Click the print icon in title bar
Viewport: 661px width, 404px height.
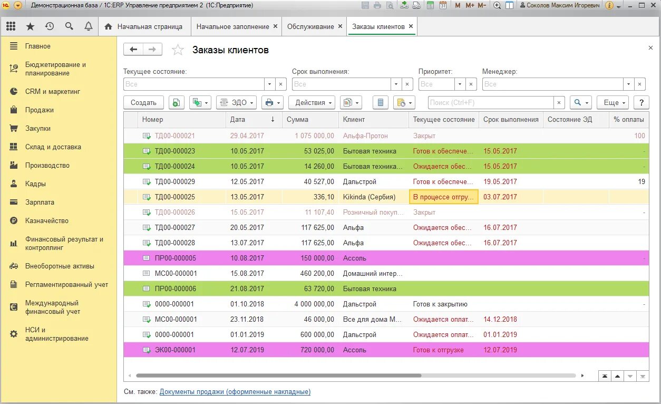(377, 5)
